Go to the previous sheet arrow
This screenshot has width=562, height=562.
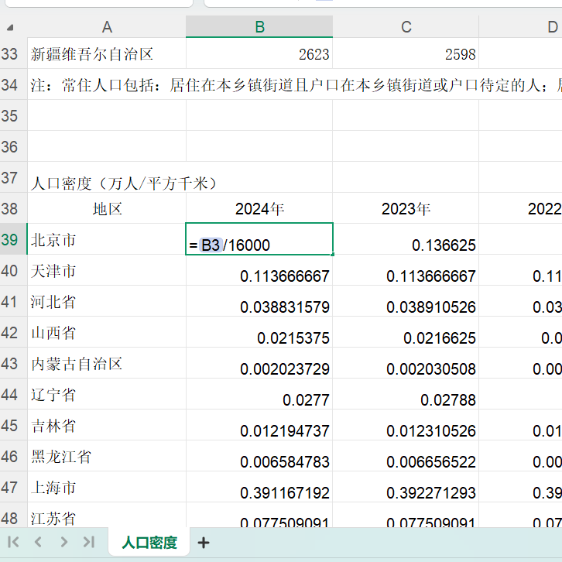click(x=38, y=542)
